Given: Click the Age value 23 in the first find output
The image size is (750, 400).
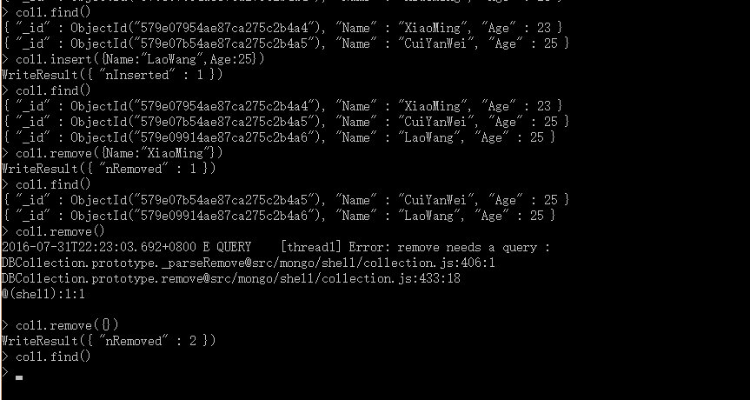Looking at the screenshot, I should pyautogui.click(x=543, y=28).
